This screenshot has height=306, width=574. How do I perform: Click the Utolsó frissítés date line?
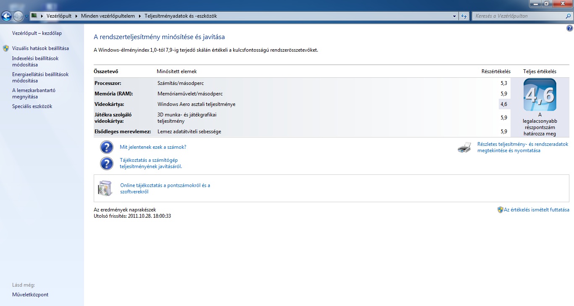click(x=132, y=216)
